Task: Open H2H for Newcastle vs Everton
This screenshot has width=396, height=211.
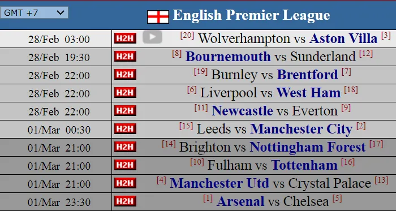Action: point(125,110)
